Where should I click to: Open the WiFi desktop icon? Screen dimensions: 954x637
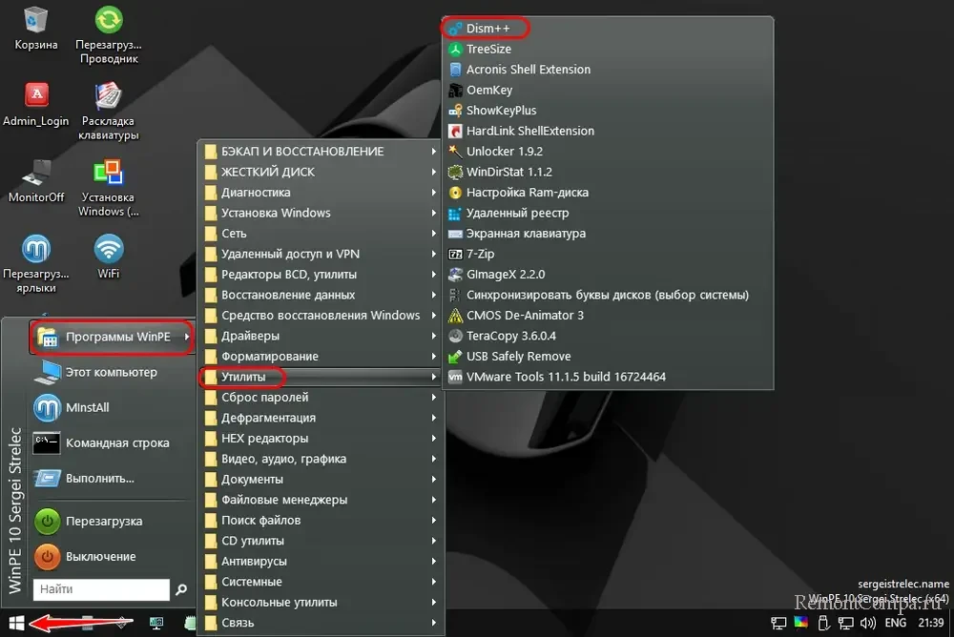pyautogui.click(x=109, y=257)
